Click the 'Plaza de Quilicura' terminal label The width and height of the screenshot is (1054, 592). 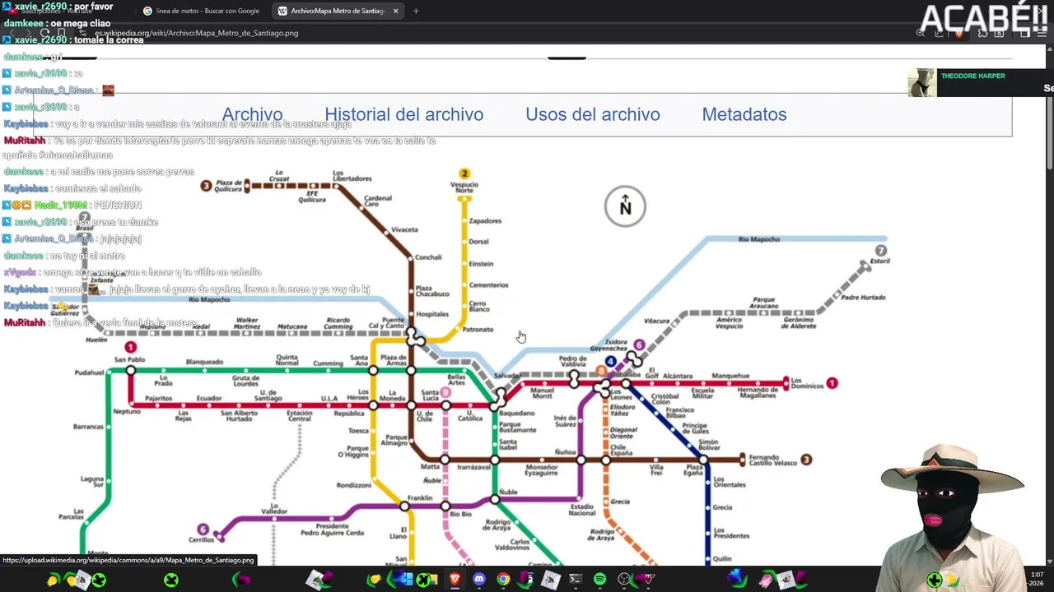pyautogui.click(x=228, y=185)
